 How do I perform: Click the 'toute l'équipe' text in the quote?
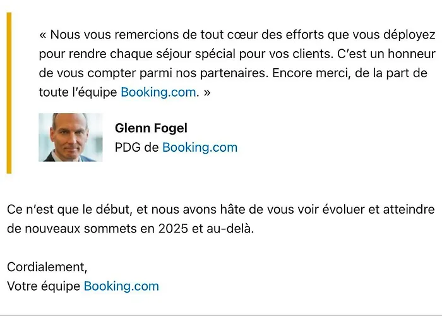[78, 92]
